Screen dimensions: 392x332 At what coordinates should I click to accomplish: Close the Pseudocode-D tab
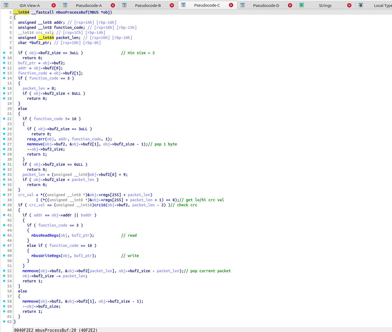pyautogui.click(x=290, y=5)
